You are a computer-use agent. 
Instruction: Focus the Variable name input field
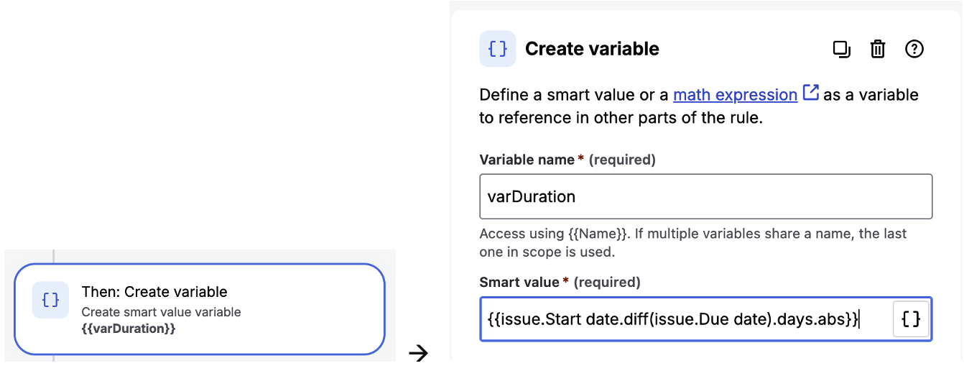(x=705, y=196)
